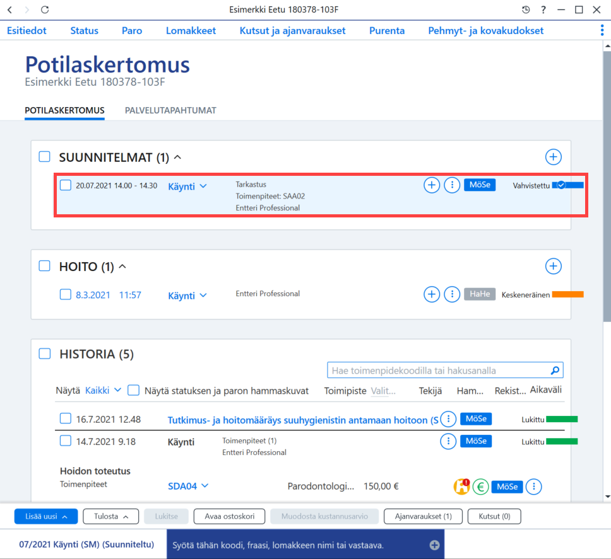The width and height of the screenshot is (611, 559).
Task: Switch to the PALVELUTAPAHTUMAT tab
Action: coord(170,110)
